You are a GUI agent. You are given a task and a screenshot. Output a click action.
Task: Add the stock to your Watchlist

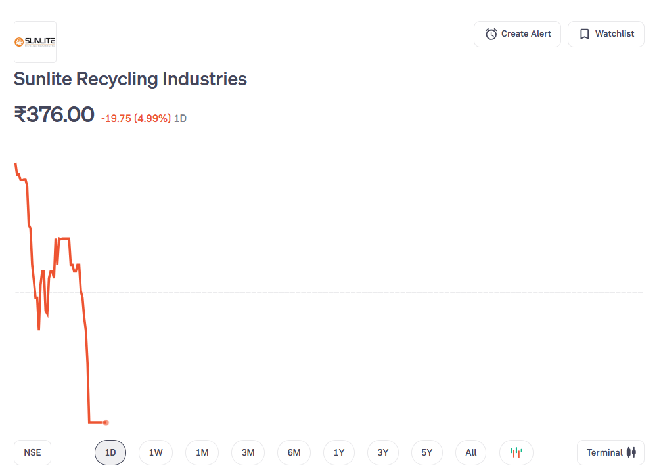pyautogui.click(x=606, y=34)
